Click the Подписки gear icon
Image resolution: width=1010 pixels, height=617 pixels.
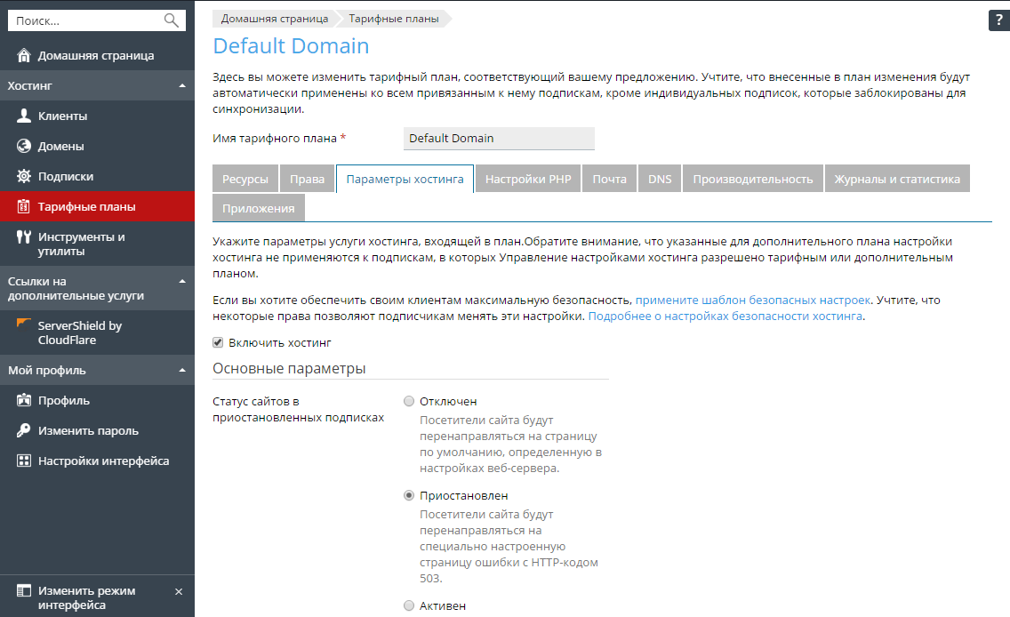24,176
